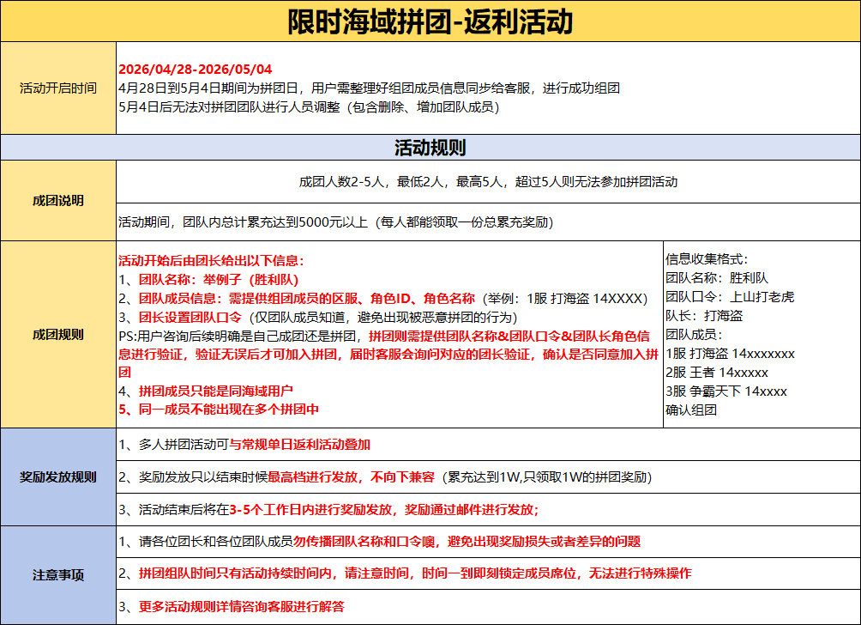Select the 活动开启时间 label cell
Image resolution: width=861 pixels, height=625 pixels.
pyautogui.click(x=58, y=88)
